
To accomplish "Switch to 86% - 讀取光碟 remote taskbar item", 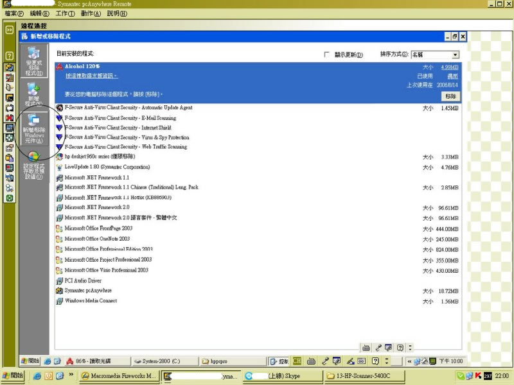I will click(98, 361).
